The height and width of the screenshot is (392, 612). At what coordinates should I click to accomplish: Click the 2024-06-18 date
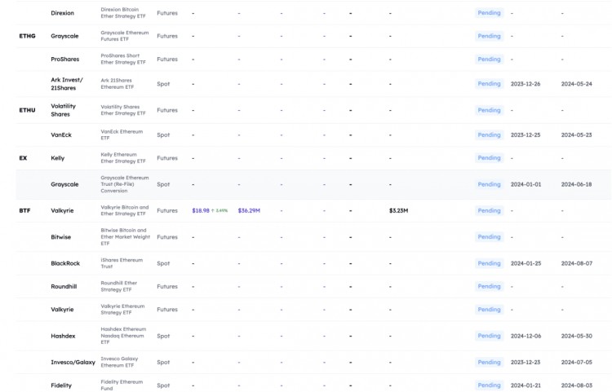click(x=576, y=185)
